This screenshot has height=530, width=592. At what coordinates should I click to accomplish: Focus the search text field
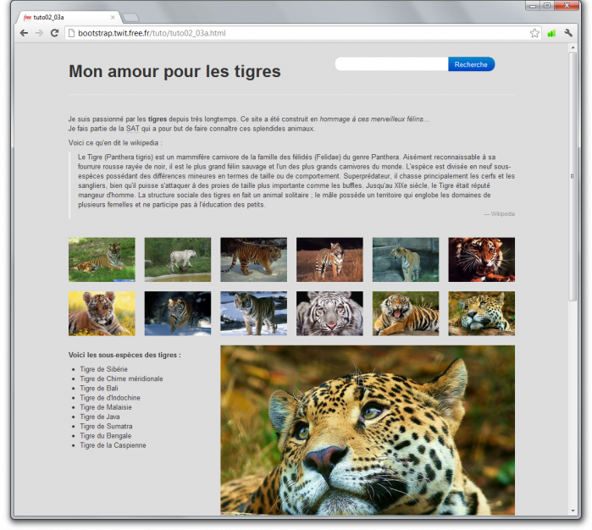[x=391, y=64]
